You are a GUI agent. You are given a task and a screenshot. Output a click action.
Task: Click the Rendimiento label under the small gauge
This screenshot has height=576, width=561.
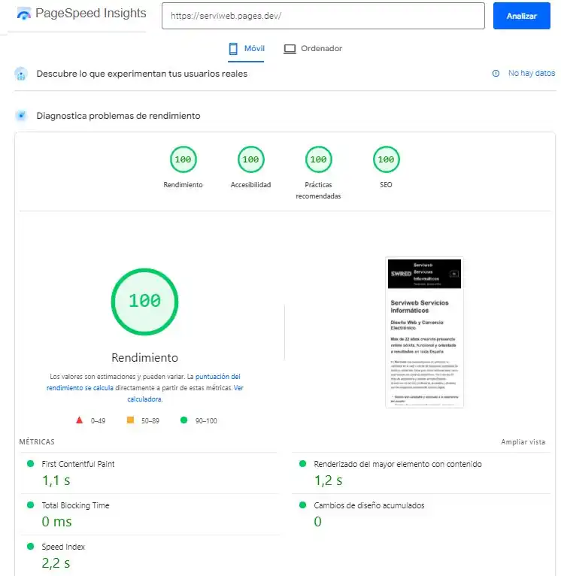point(183,185)
